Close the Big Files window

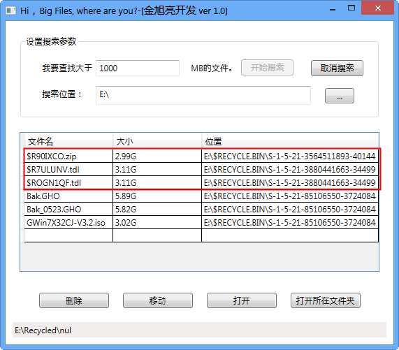point(377,8)
